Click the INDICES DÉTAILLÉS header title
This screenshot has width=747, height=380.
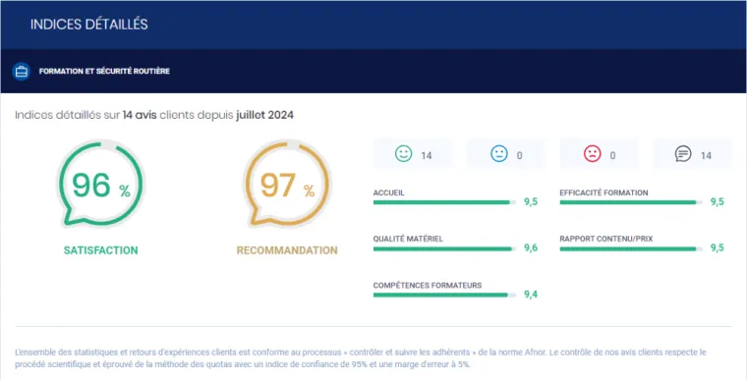pos(89,25)
